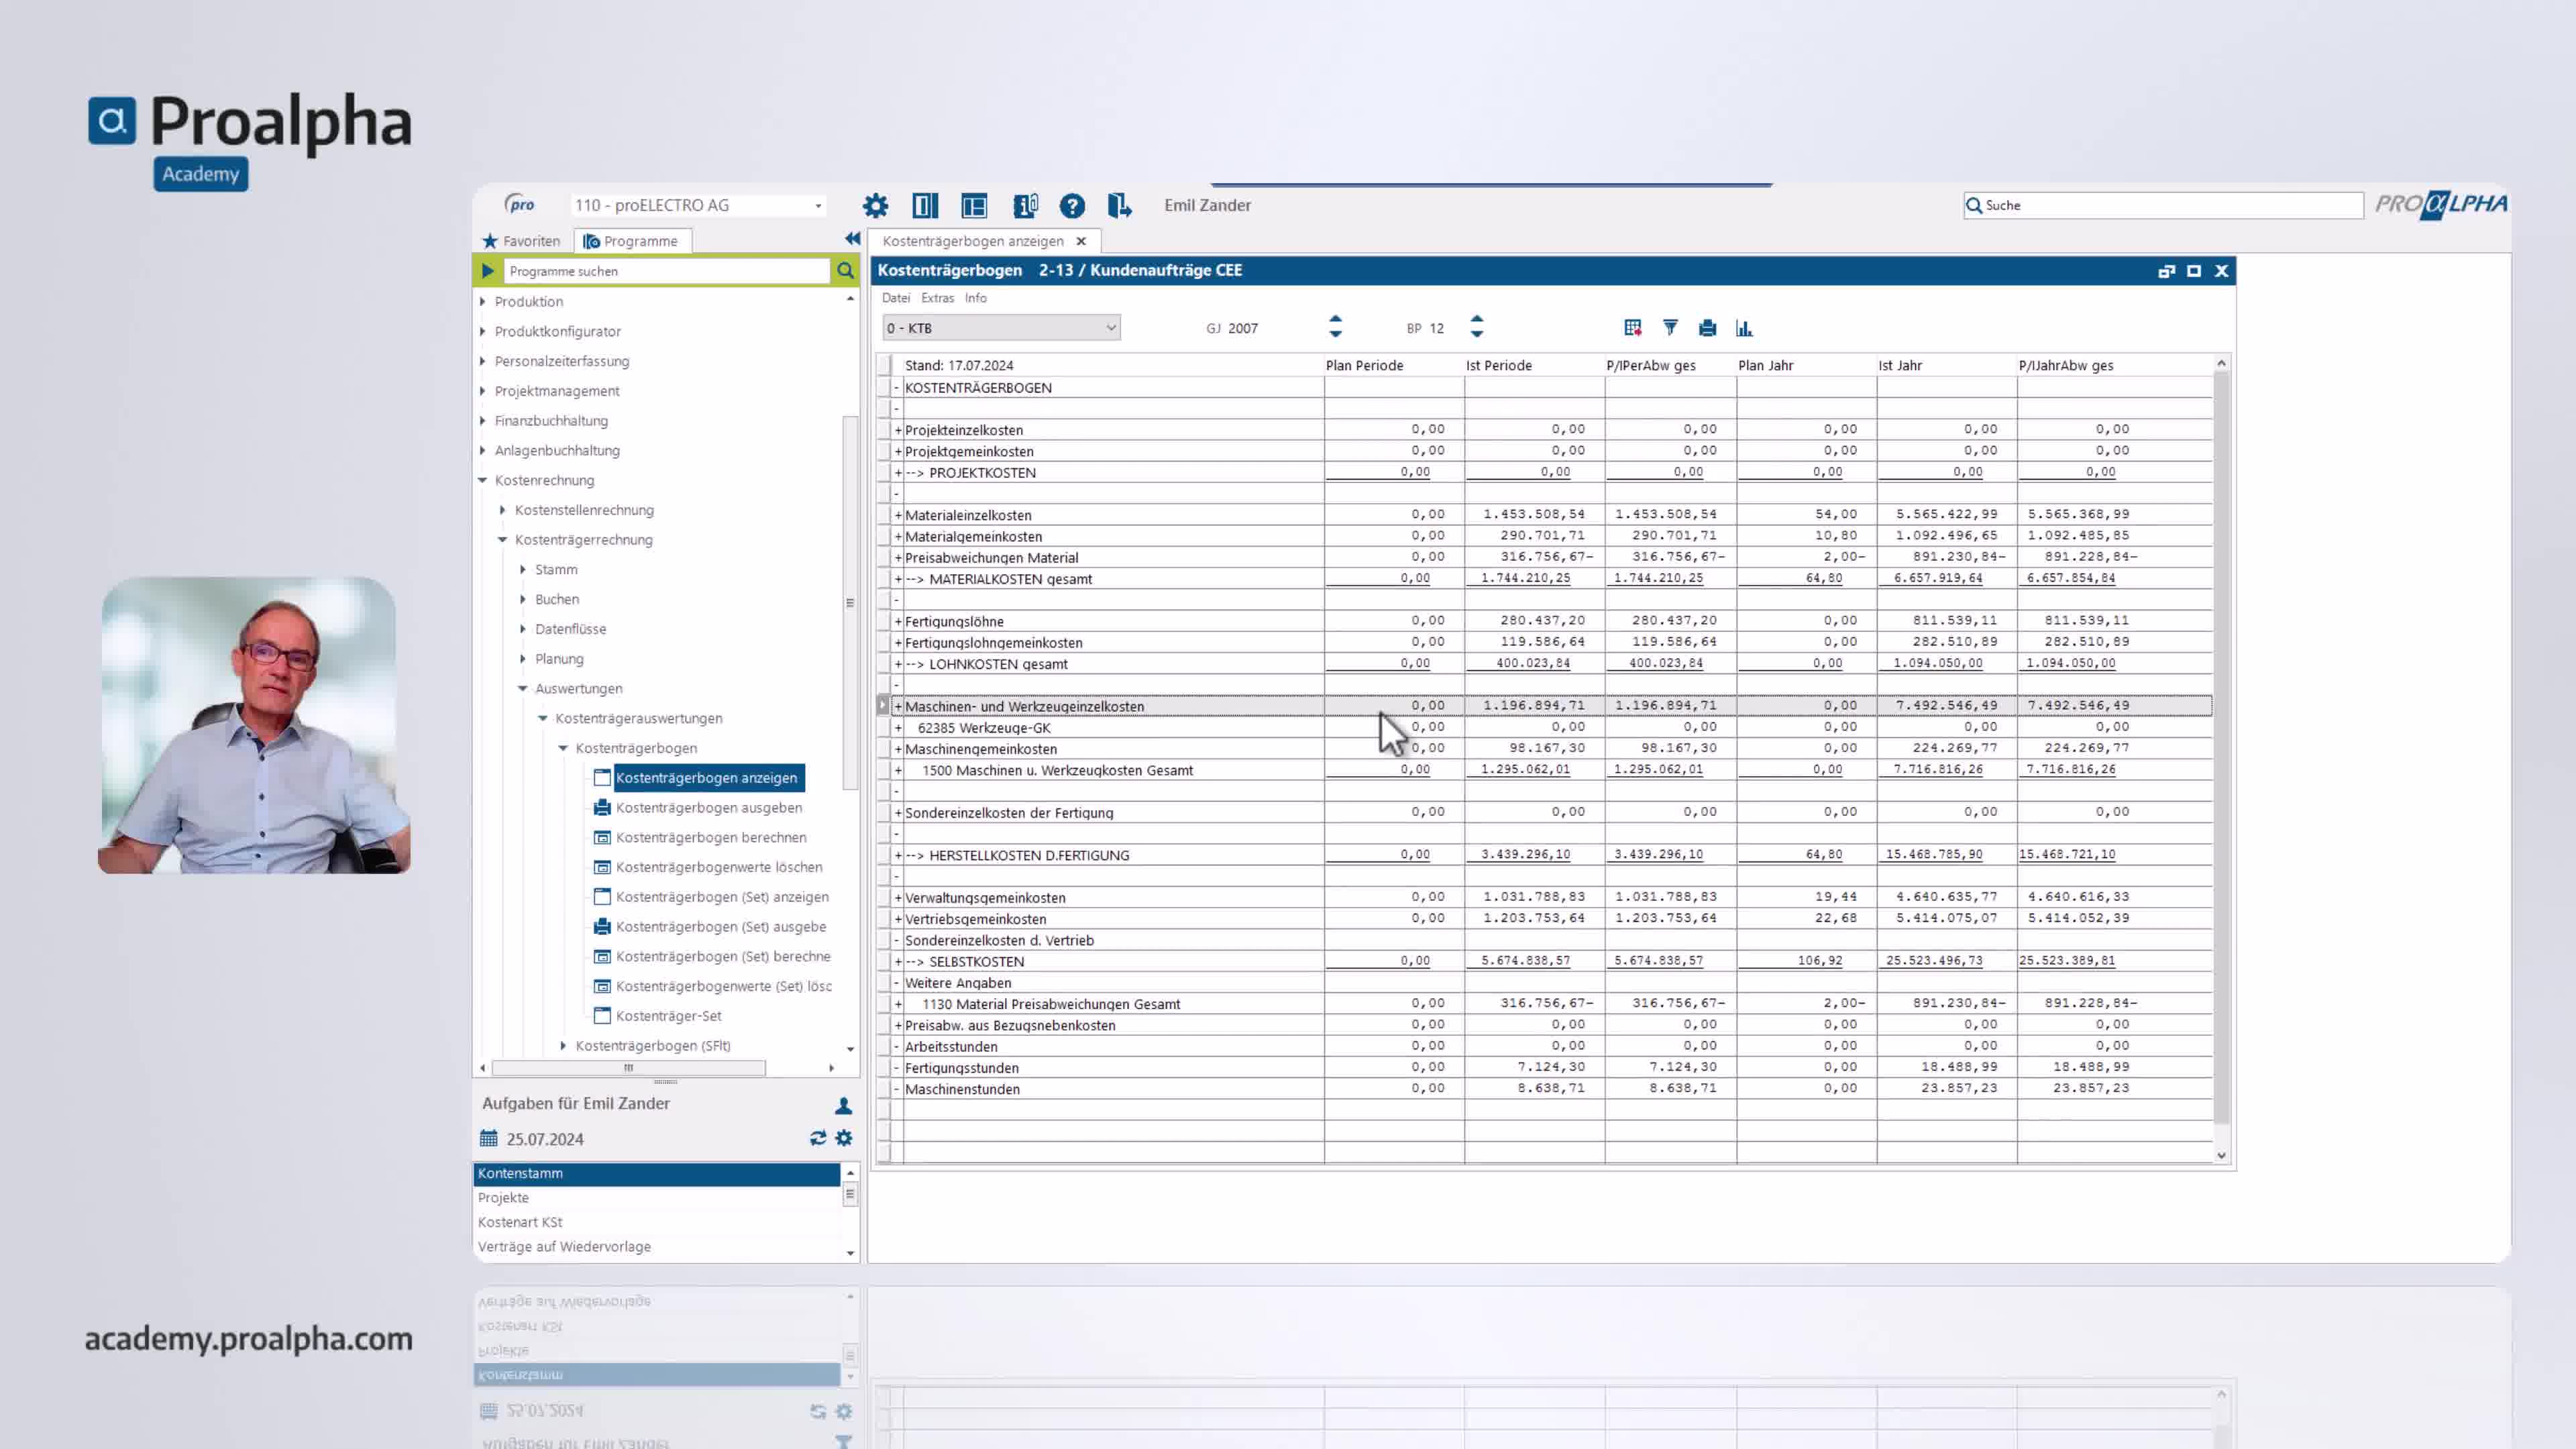Collapse the left navigation panel with double arrow
Screen dimensions: 2576x1449
[x=852, y=239]
